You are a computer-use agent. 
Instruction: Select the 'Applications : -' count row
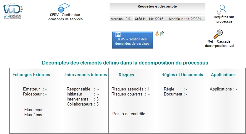[x=223, y=89]
